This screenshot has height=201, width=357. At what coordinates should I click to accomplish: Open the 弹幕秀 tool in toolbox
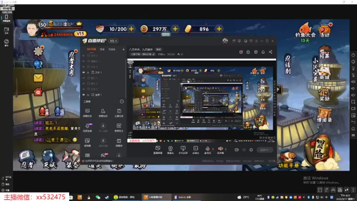pyautogui.click(x=119, y=142)
